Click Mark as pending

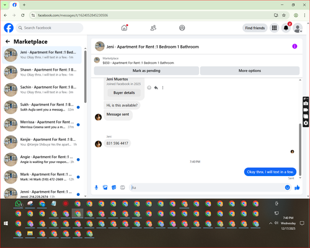click(x=146, y=71)
